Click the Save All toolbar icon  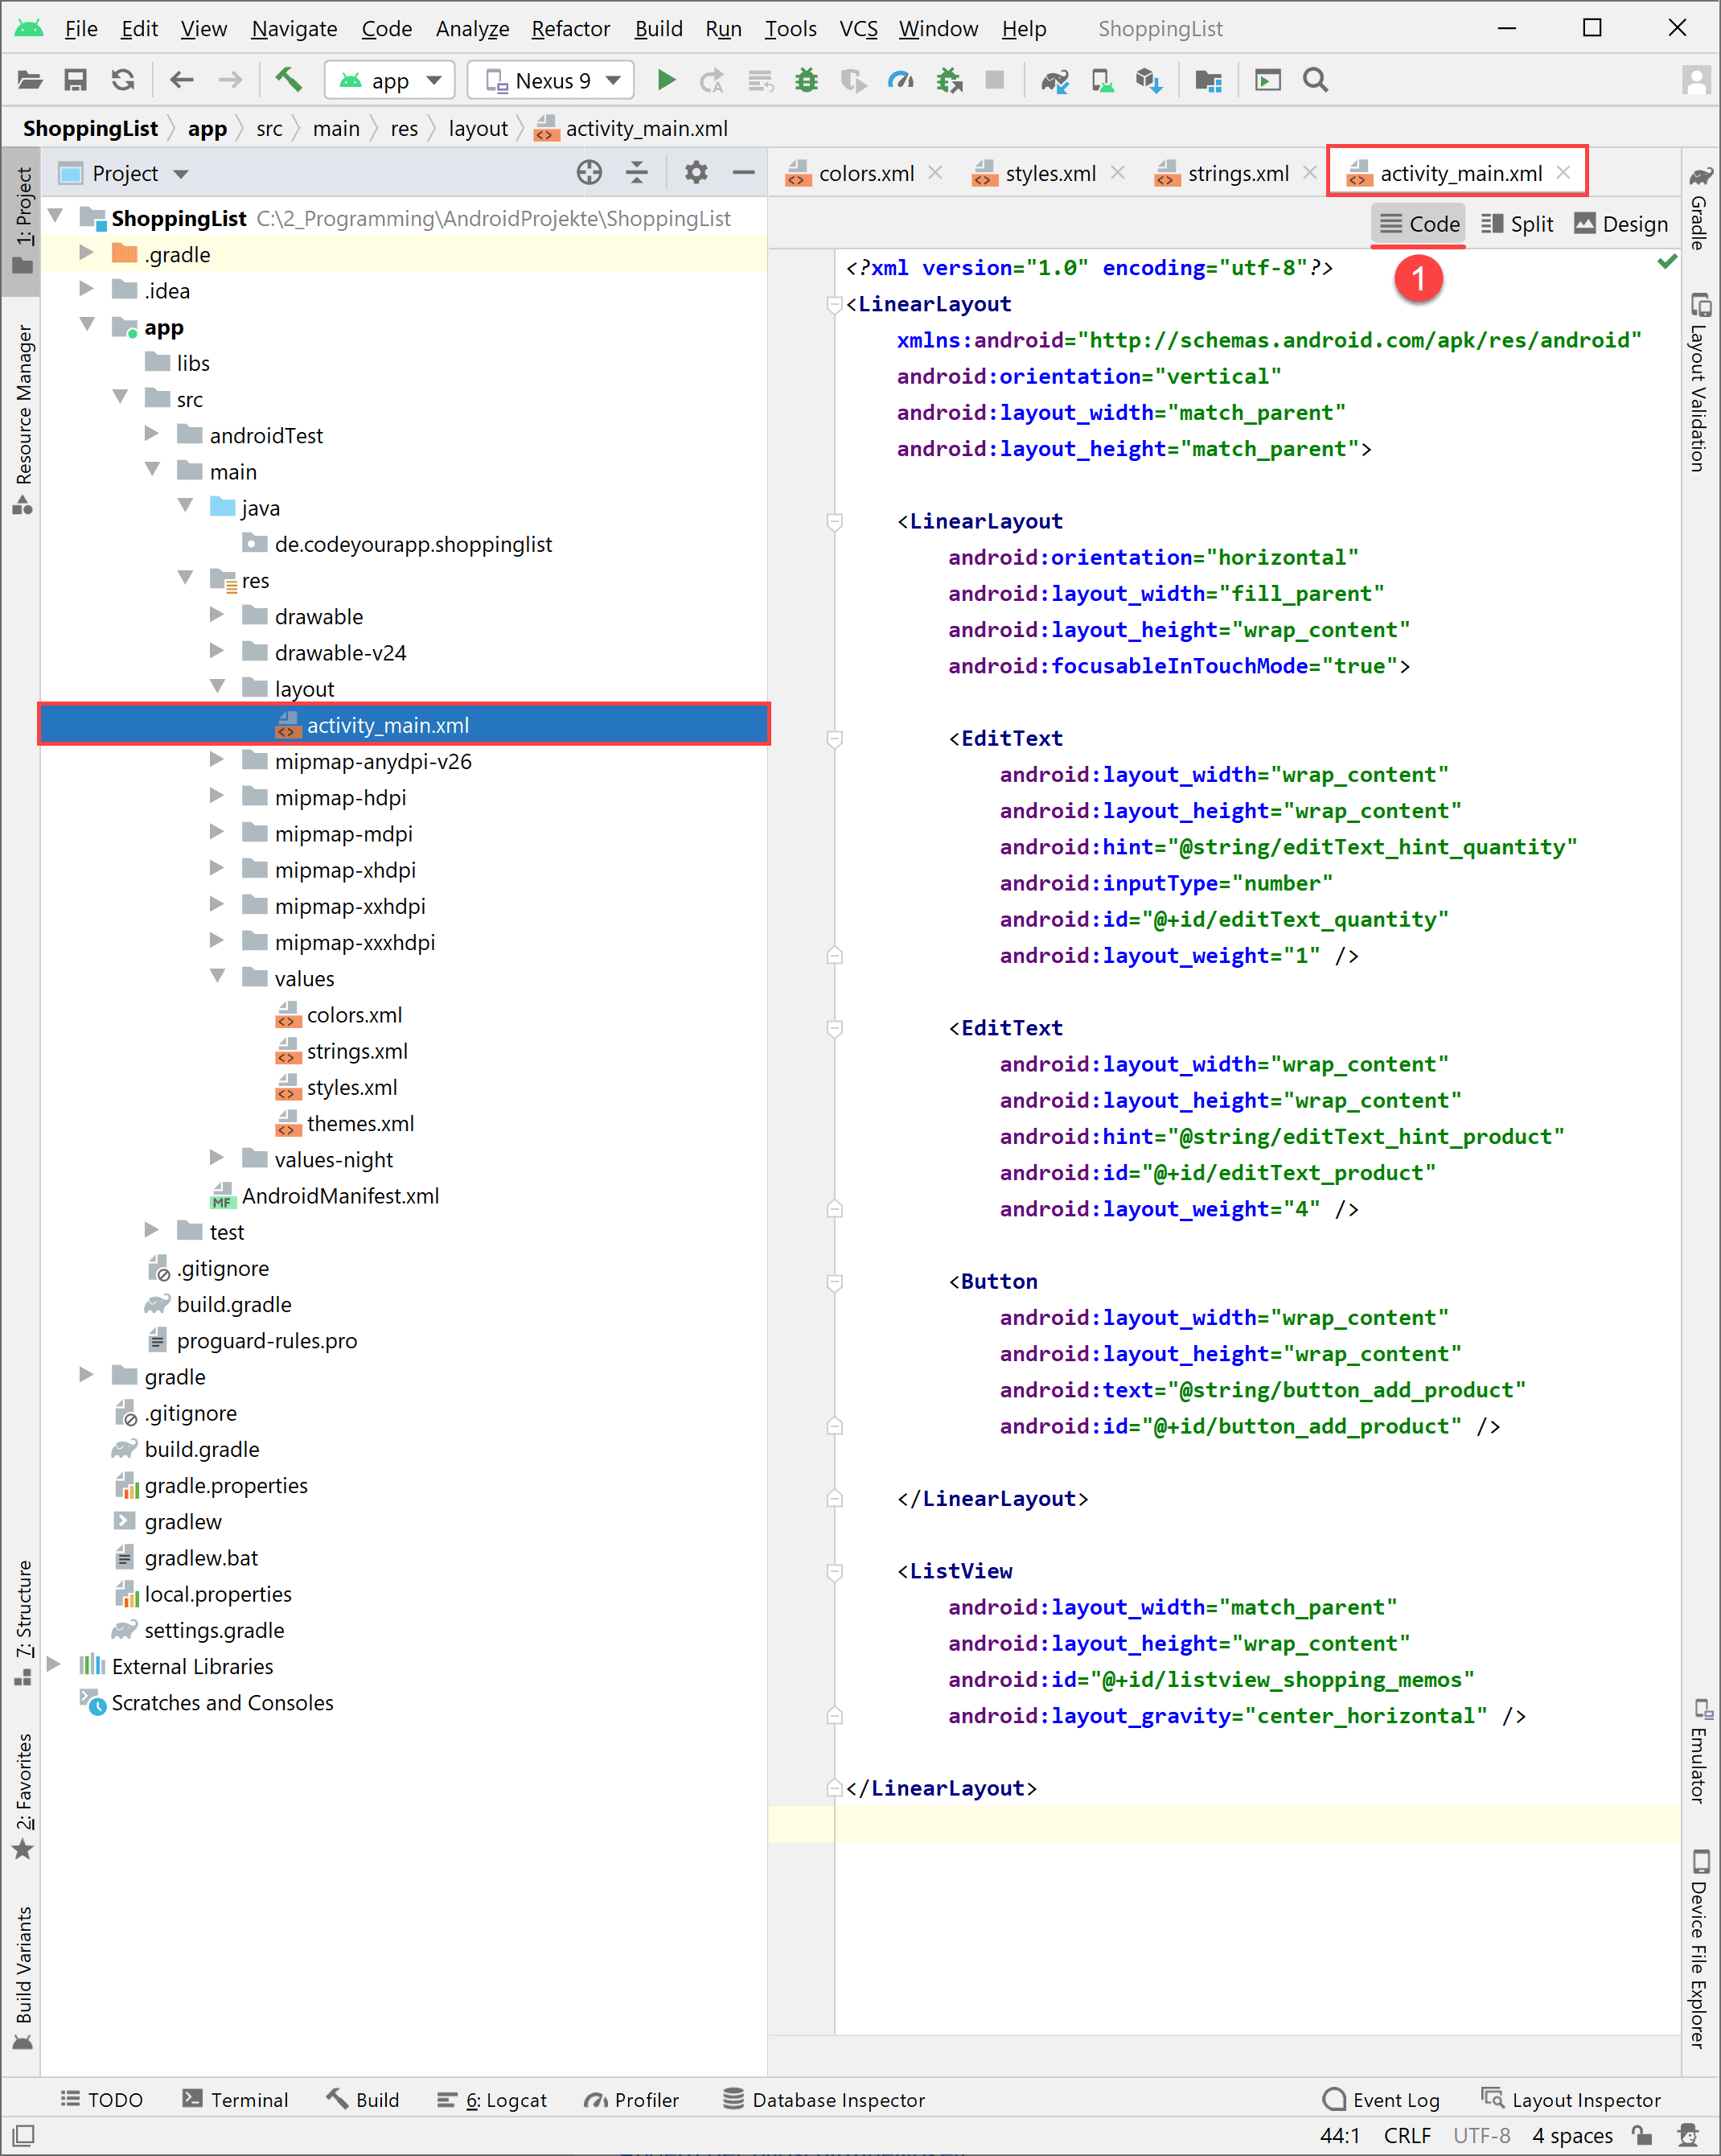click(76, 80)
